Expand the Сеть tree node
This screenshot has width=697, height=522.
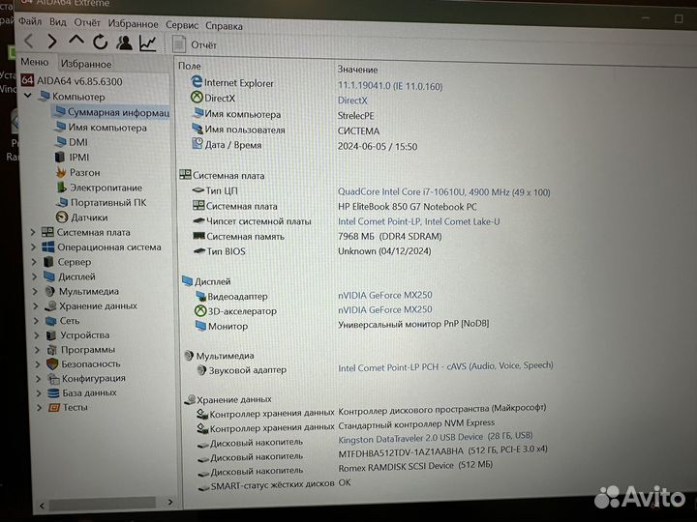pyautogui.click(x=37, y=321)
